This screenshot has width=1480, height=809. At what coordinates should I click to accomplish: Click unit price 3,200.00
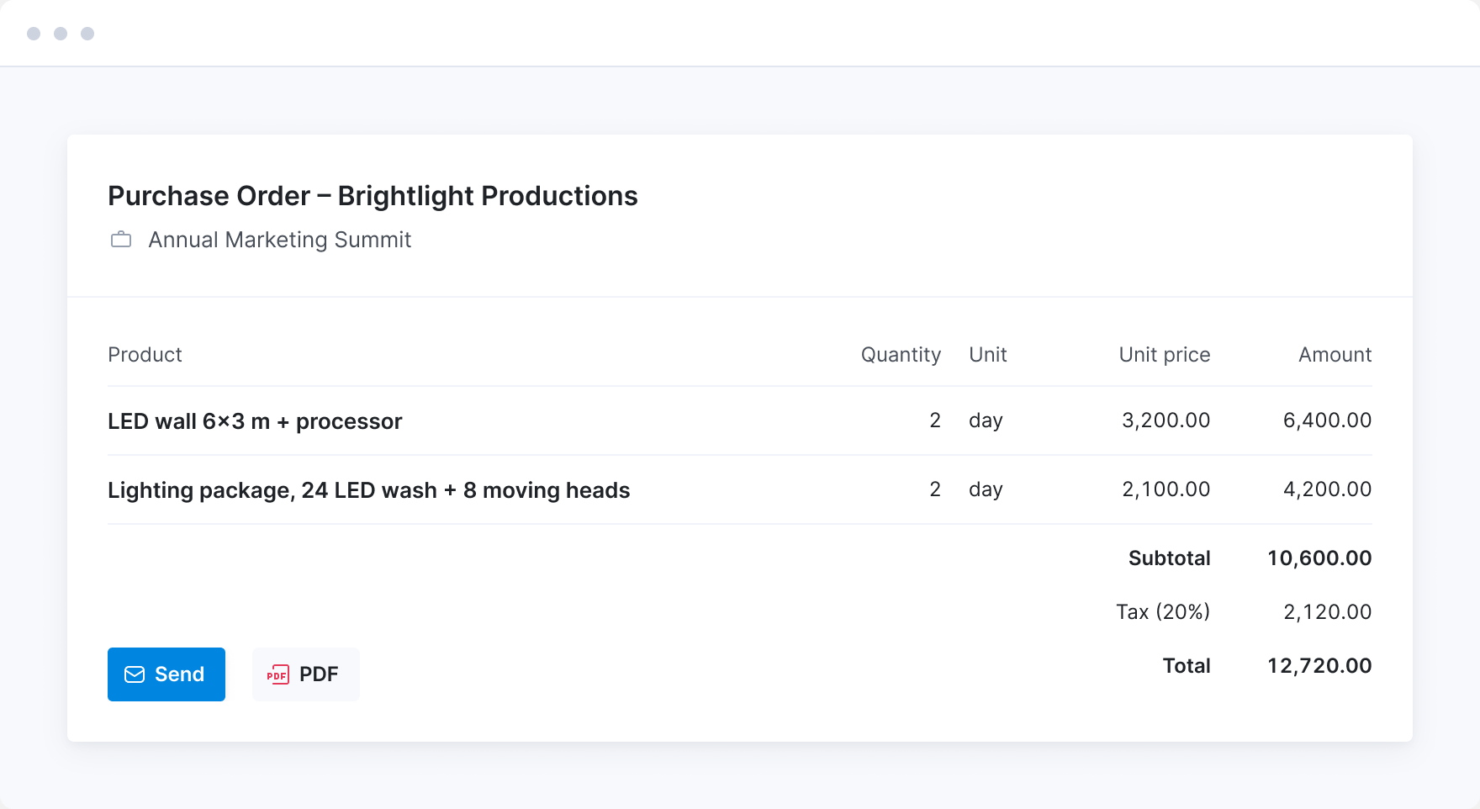[x=1166, y=420]
